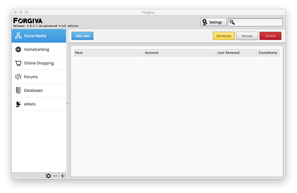
Task: Click the search magnifier icon
Action: coord(232,22)
